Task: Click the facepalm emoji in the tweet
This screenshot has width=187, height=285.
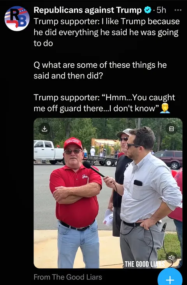Action: tap(165, 108)
